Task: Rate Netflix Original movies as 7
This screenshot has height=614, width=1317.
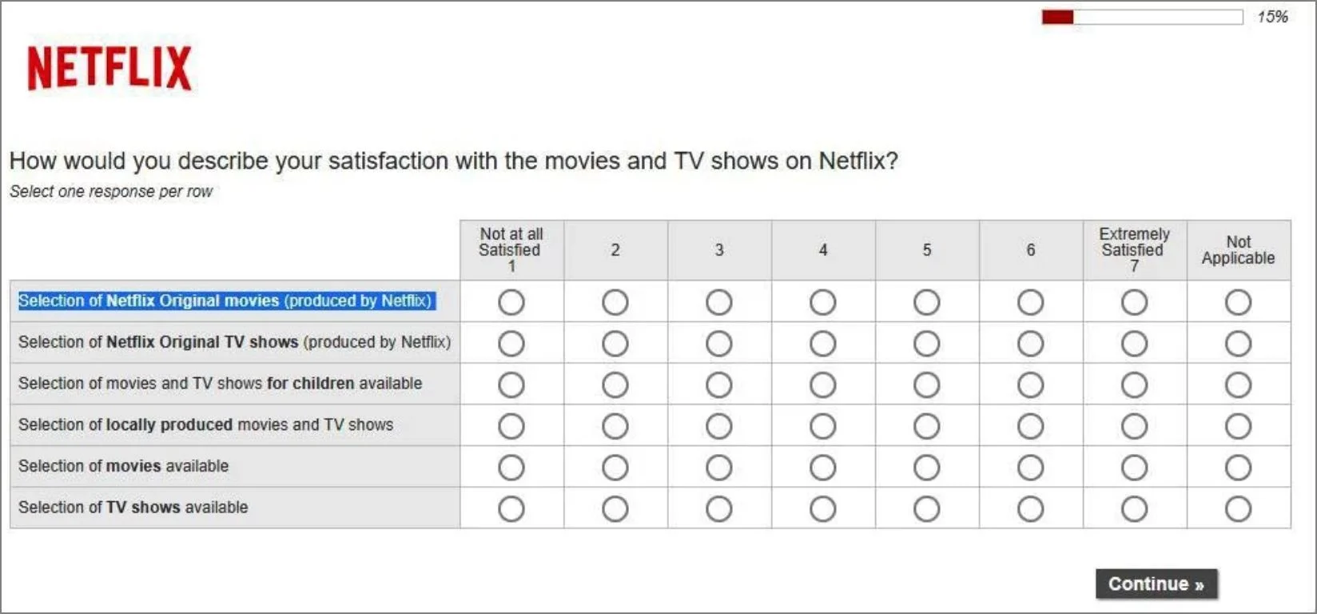Action: [1134, 302]
